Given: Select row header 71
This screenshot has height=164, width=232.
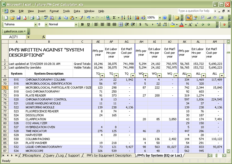Looking at the screenshot, I should pos(5,87).
